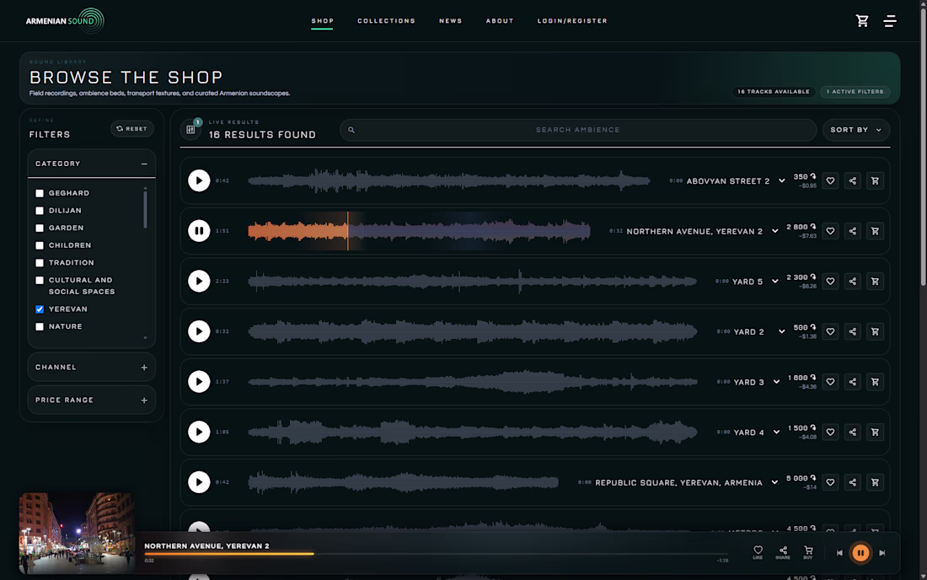Screen dimensions: 927x580
Task: Enable the Garden category checkbox
Action: pos(40,228)
